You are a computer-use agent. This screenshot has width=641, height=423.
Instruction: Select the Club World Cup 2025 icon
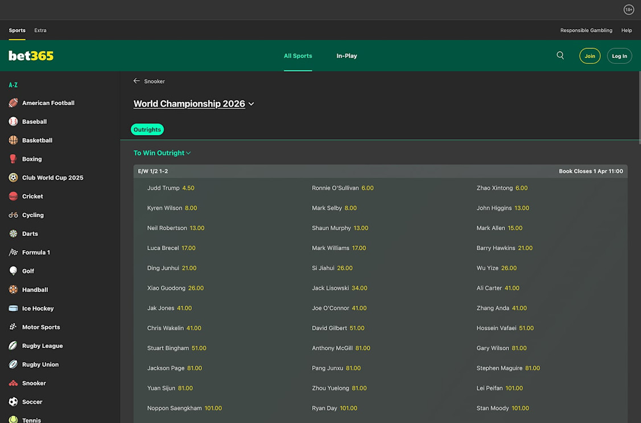[13, 178]
